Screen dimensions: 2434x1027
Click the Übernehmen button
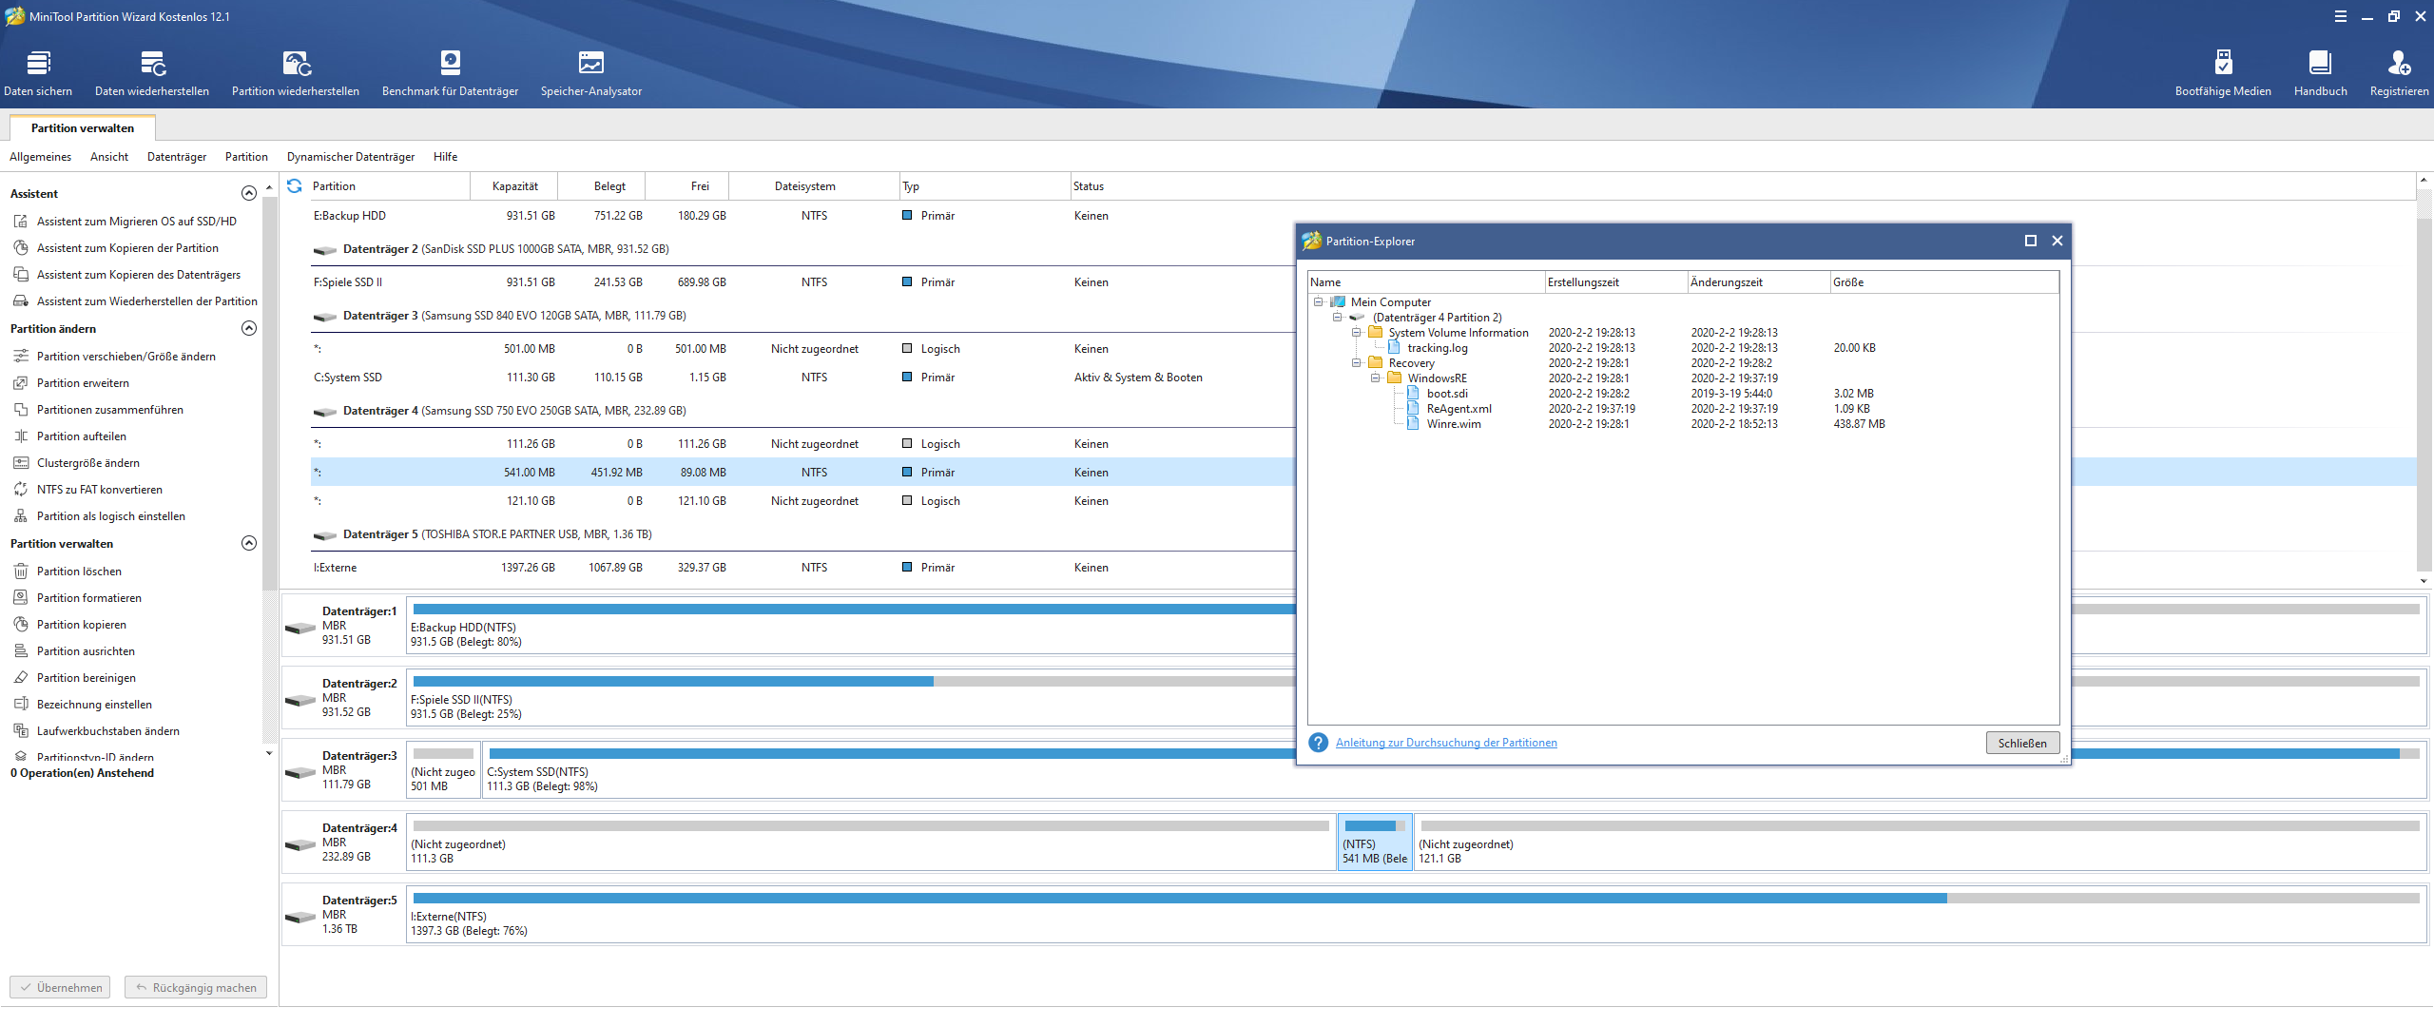[x=60, y=988]
